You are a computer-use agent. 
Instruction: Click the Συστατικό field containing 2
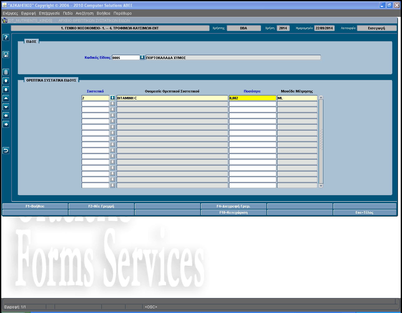tap(96, 98)
